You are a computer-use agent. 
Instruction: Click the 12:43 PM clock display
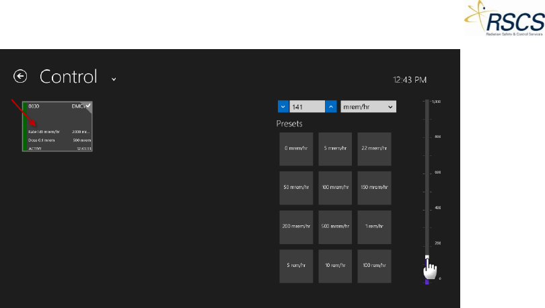410,80
